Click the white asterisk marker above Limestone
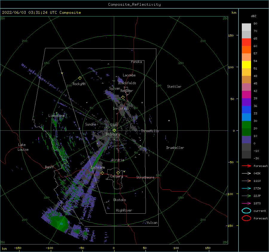 (56, 113)
